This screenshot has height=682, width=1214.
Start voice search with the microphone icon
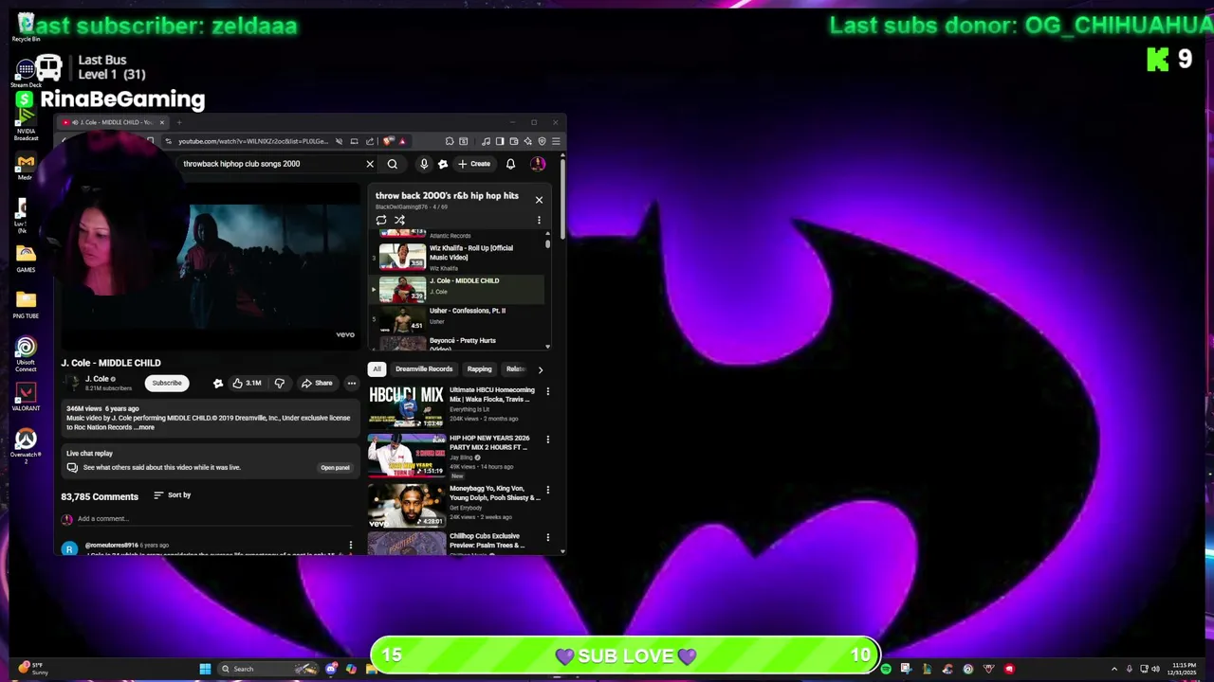pos(424,164)
